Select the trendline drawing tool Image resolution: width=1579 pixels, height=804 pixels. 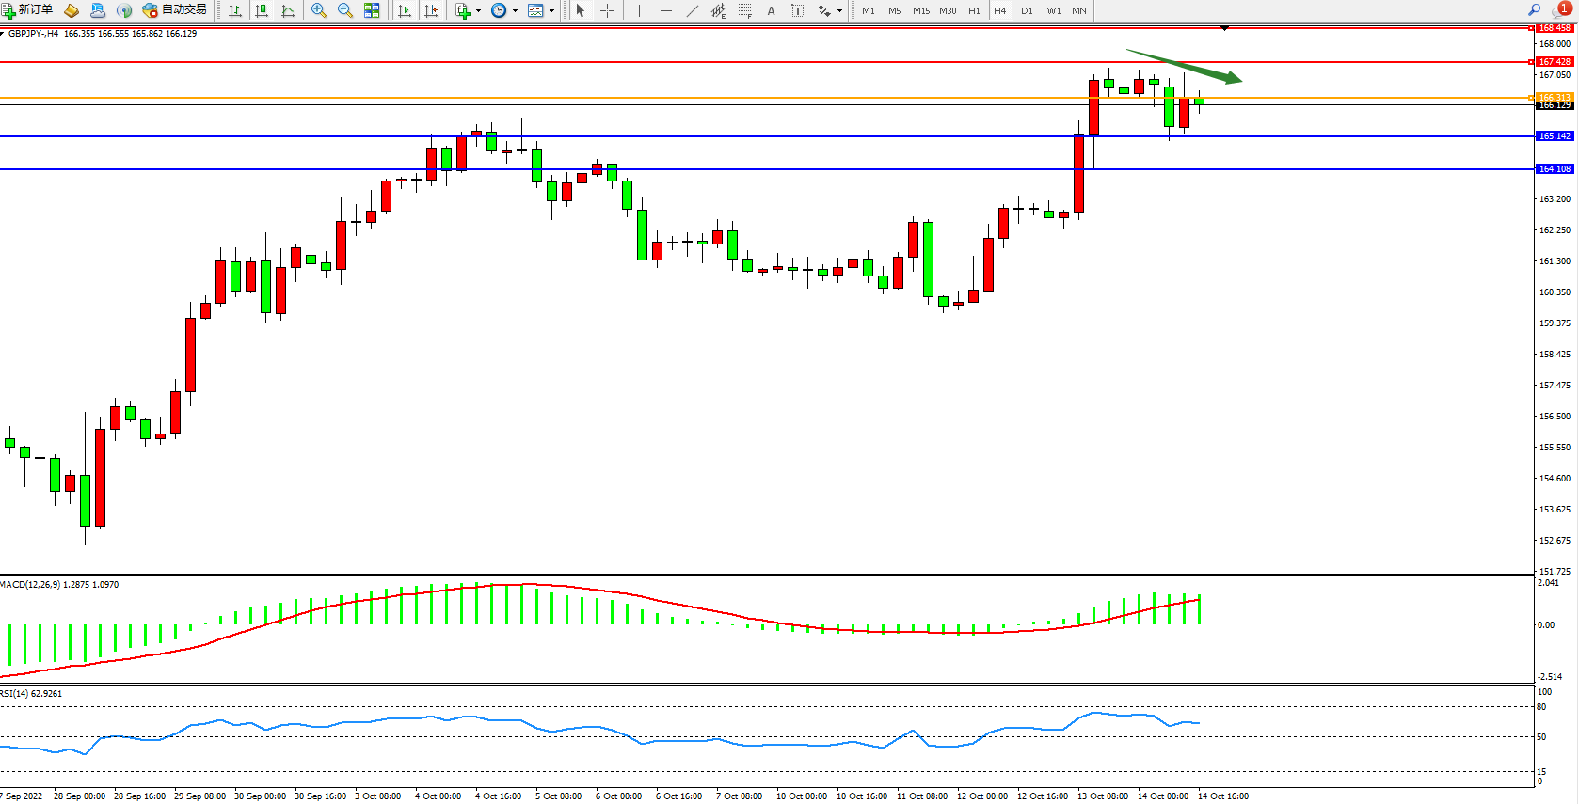(693, 10)
